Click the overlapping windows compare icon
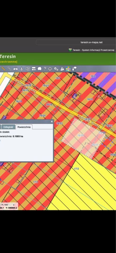 pos(28,69)
